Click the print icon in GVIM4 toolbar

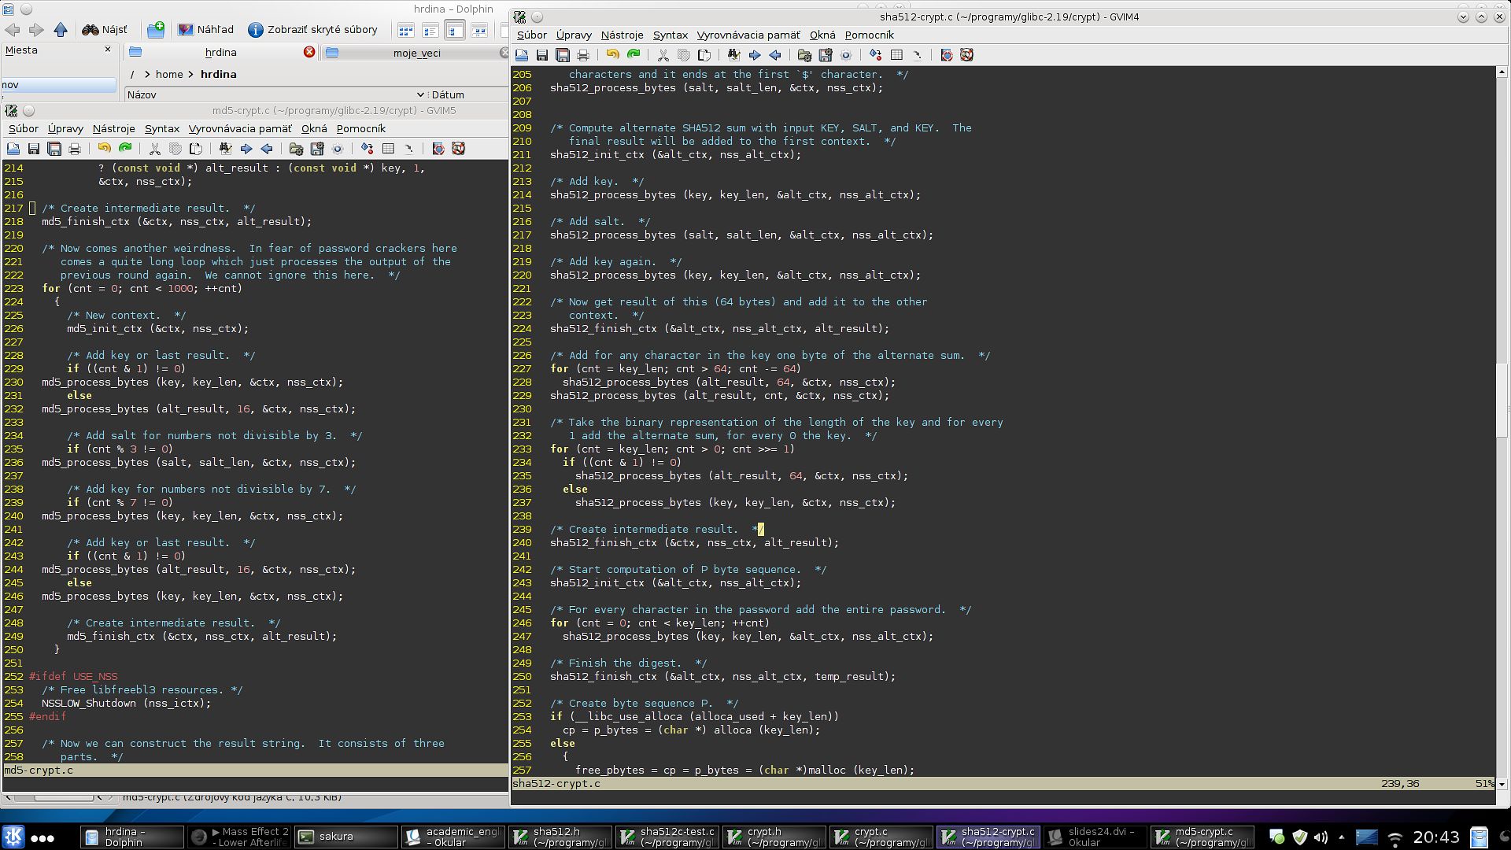pyautogui.click(x=582, y=55)
